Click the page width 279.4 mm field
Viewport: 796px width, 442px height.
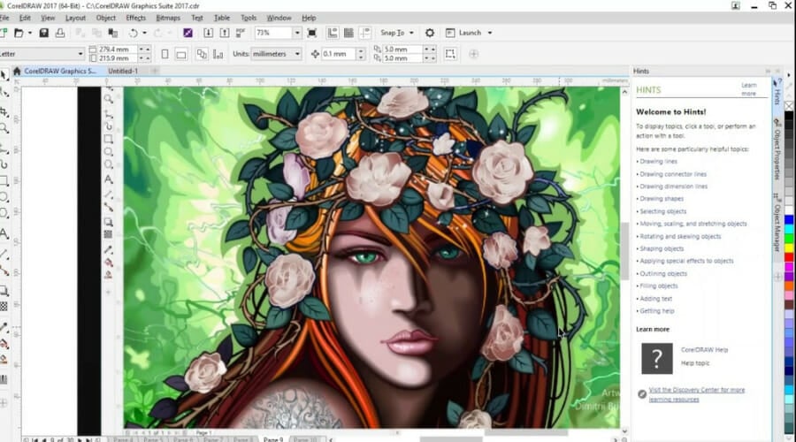(x=118, y=50)
